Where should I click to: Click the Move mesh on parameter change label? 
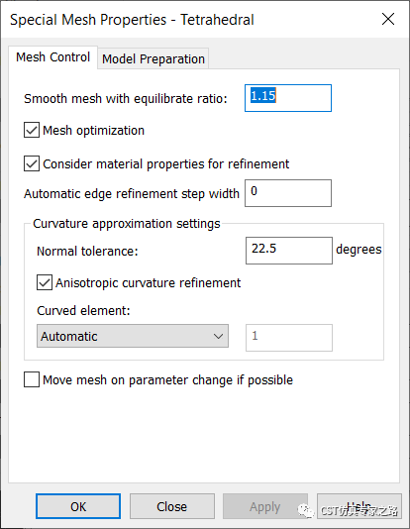[168, 379]
